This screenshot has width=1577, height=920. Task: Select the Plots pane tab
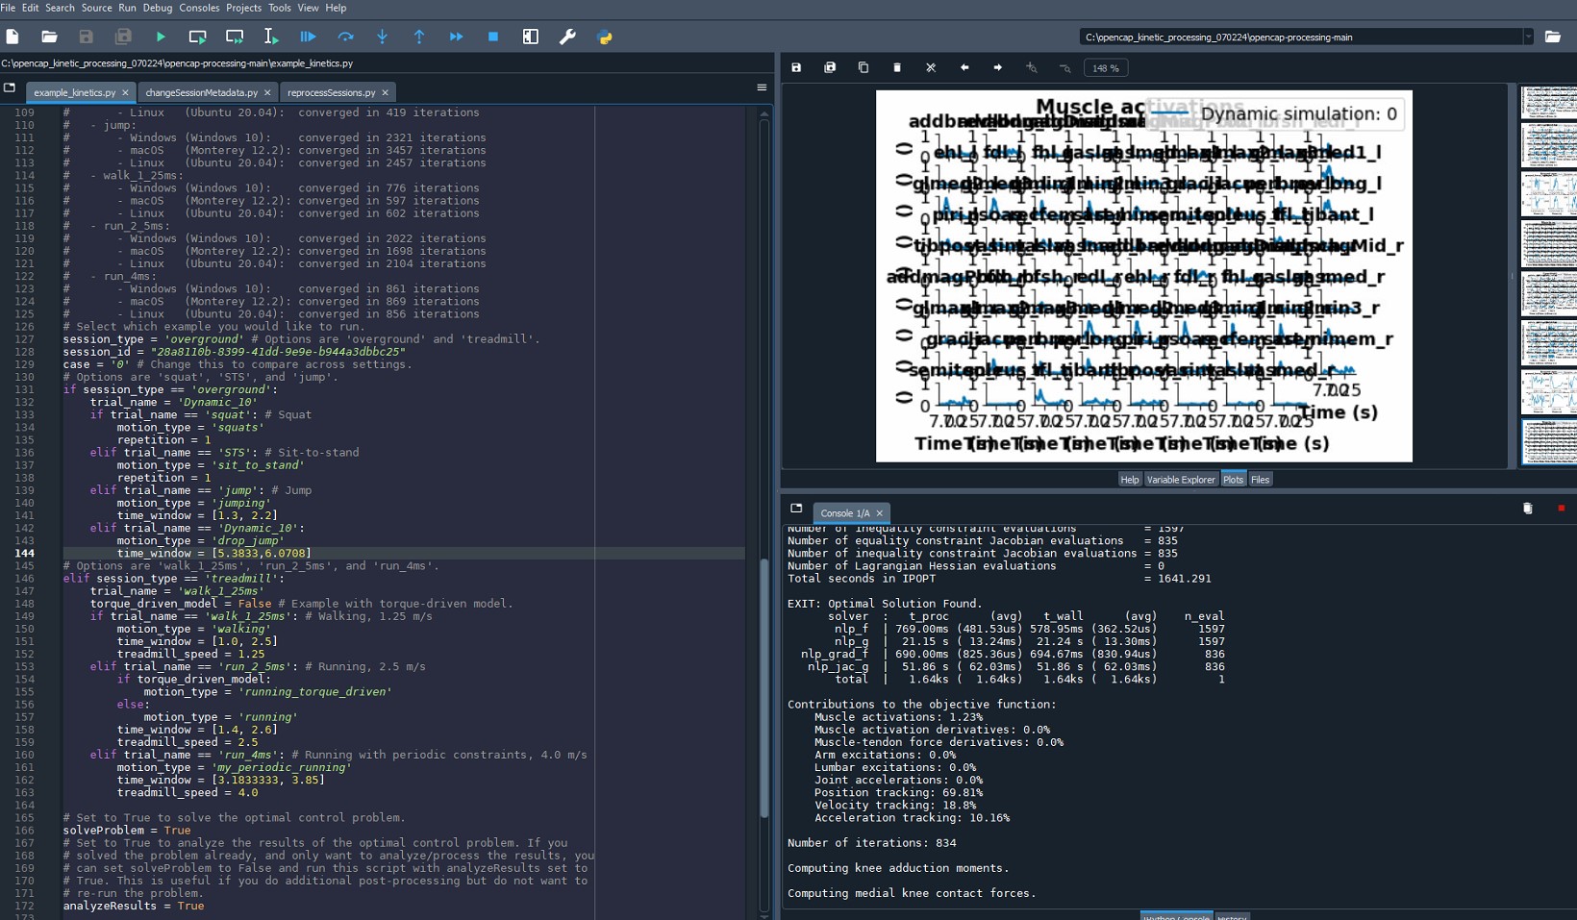click(x=1233, y=479)
